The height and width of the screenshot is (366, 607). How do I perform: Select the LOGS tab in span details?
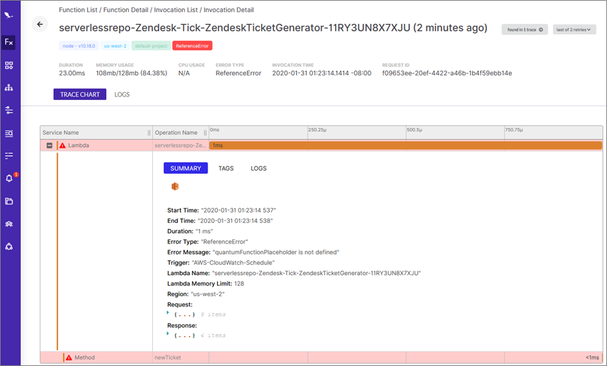pyautogui.click(x=258, y=168)
